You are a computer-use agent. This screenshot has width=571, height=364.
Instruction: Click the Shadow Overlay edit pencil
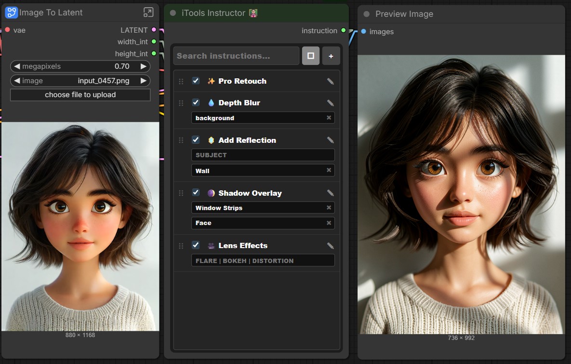tap(330, 193)
